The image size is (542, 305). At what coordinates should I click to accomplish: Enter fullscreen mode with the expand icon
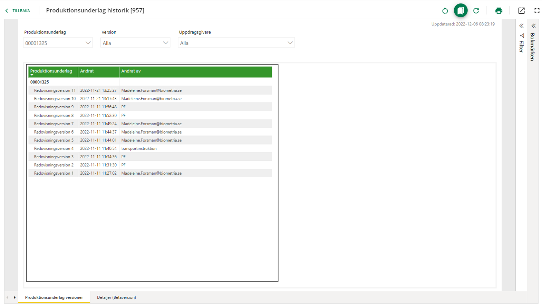click(x=537, y=11)
